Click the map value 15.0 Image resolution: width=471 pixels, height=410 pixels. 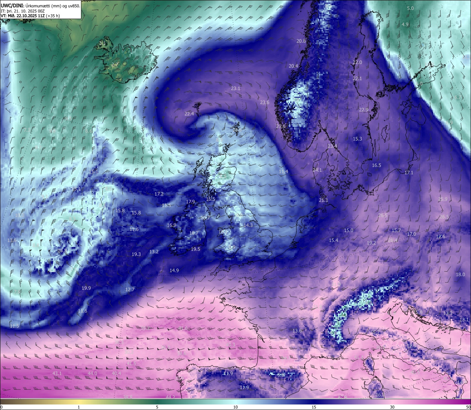pos(348,230)
